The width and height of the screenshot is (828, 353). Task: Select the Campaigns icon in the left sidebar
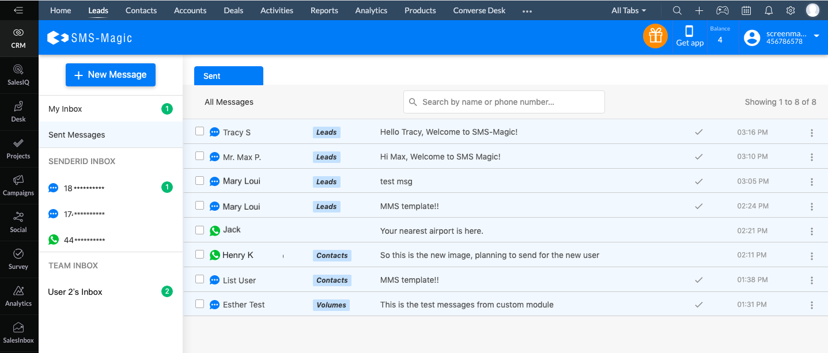[18, 184]
